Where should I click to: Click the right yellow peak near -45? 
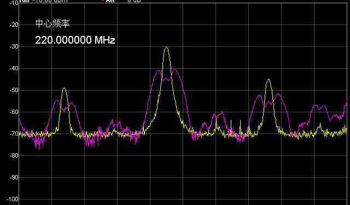(269, 80)
